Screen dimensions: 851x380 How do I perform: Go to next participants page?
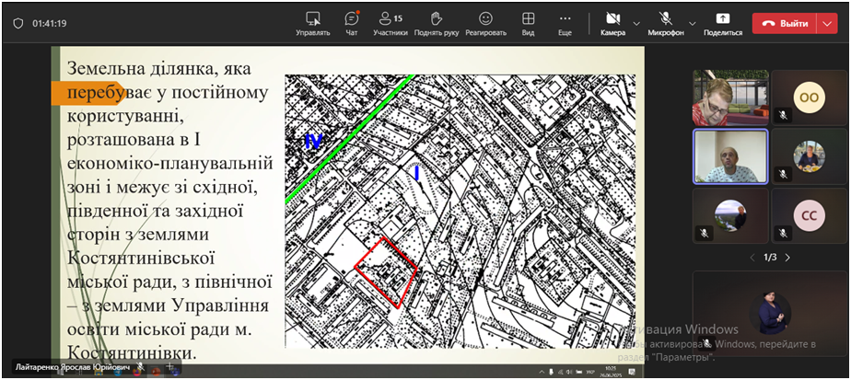[x=787, y=257]
